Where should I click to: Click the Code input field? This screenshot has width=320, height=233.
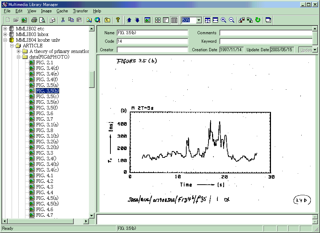pos(152,41)
